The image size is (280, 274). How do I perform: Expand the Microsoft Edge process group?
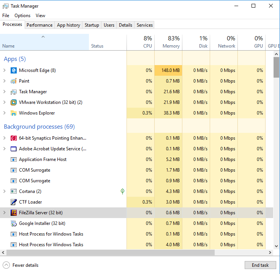click(5, 70)
